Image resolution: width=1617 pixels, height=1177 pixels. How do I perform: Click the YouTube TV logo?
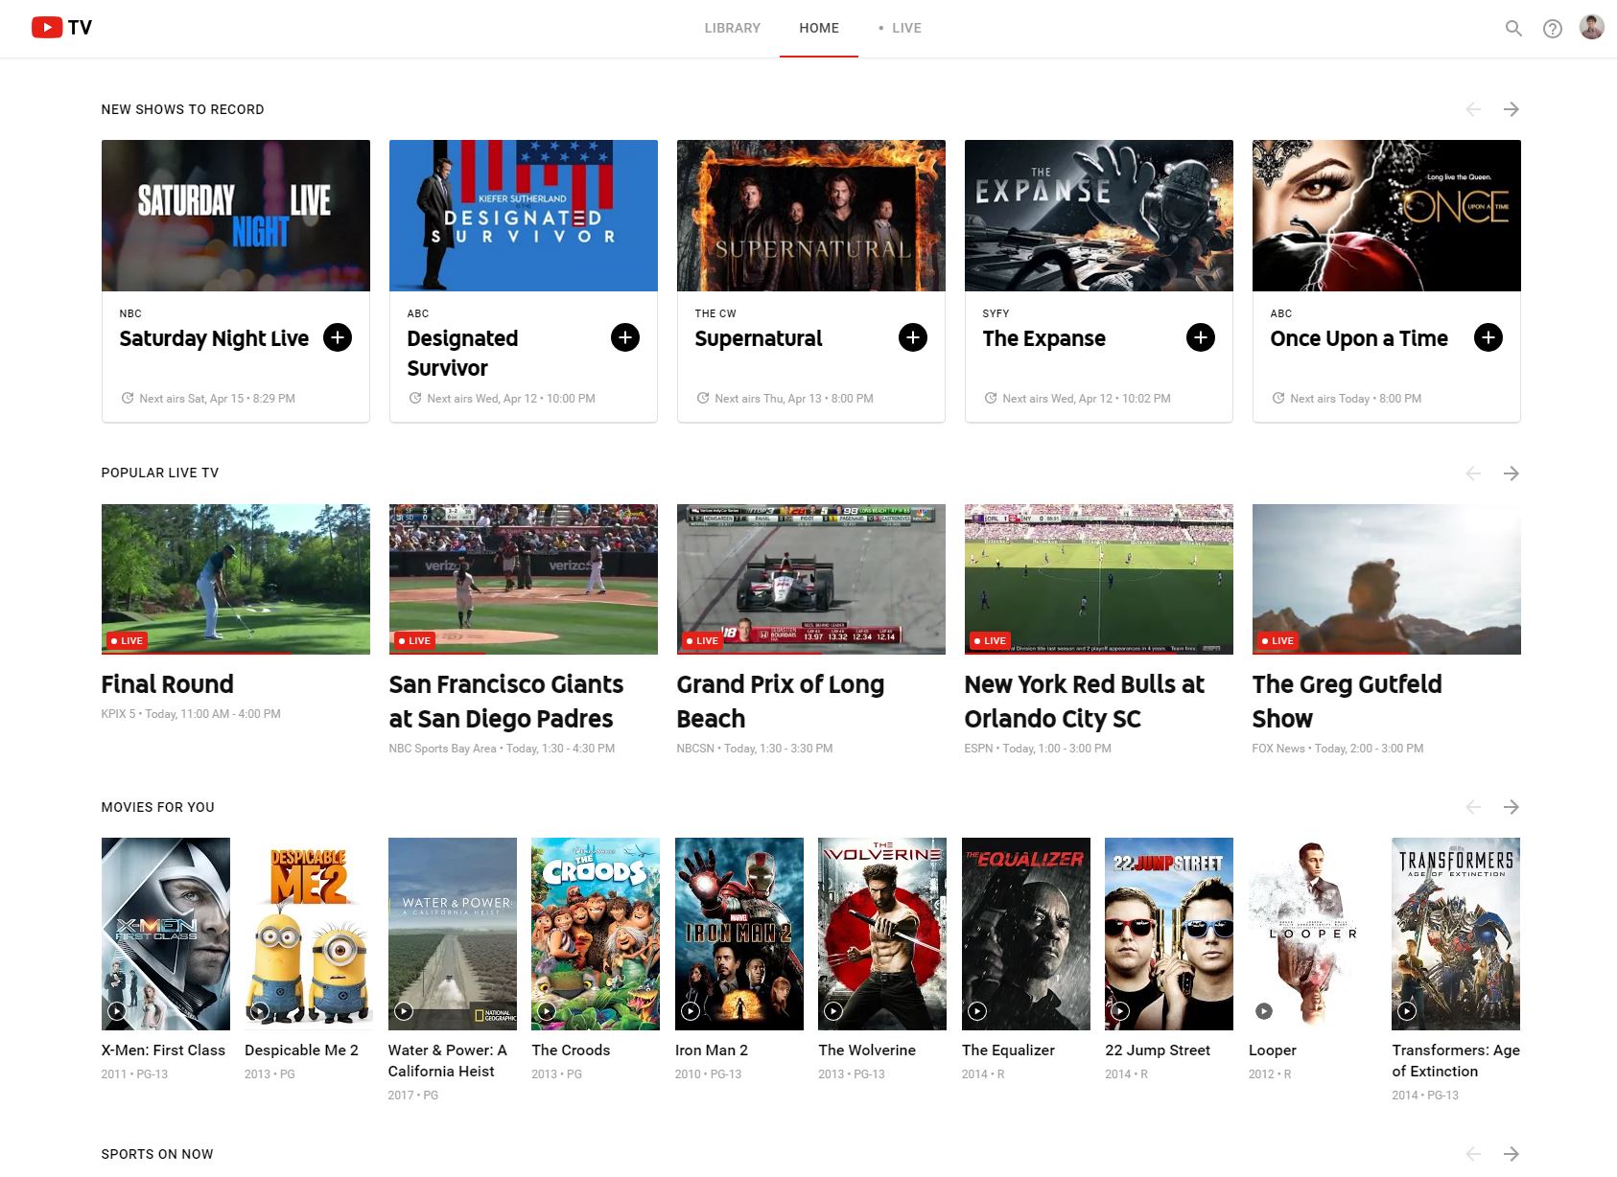pos(61,28)
